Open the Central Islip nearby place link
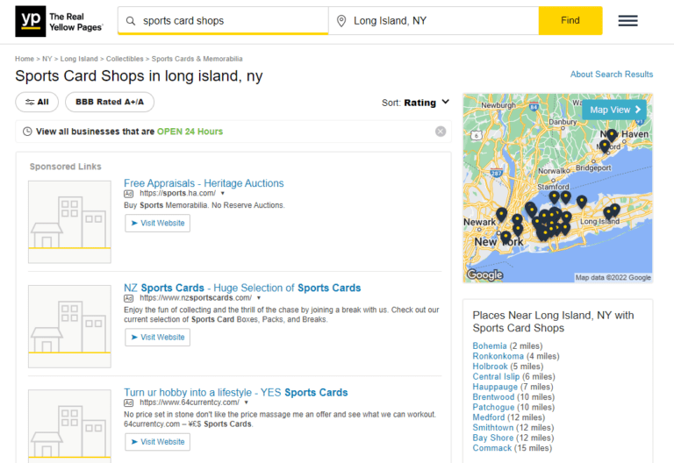Image resolution: width=674 pixels, height=463 pixels. click(496, 377)
